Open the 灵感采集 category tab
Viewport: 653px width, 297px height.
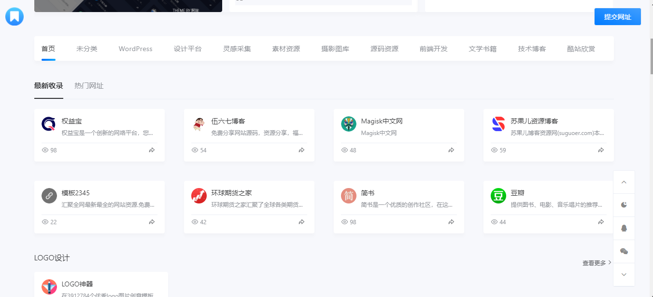[237, 49]
